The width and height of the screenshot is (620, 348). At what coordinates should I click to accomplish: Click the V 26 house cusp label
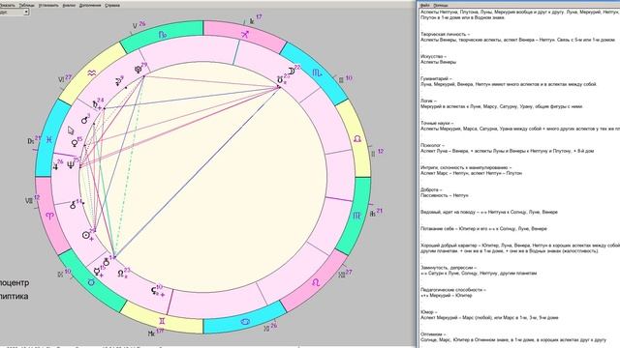pyautogui.click(x=139, y=25)
